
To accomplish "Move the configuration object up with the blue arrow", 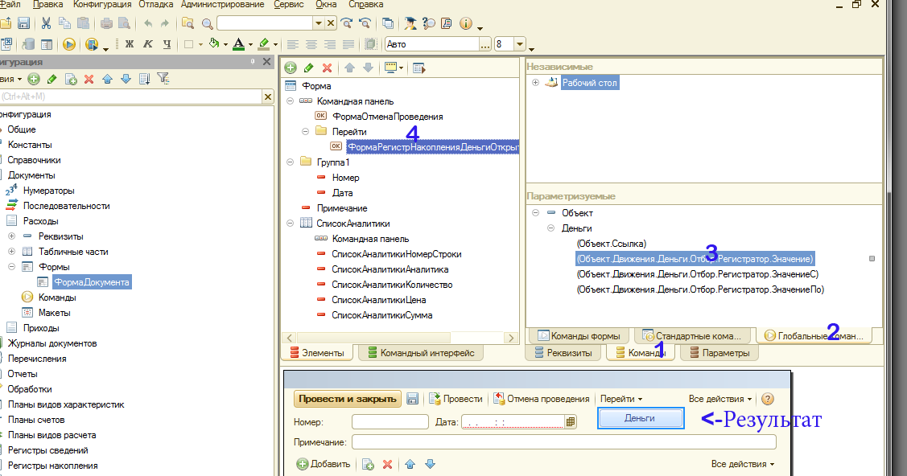I will click(107, 79).
